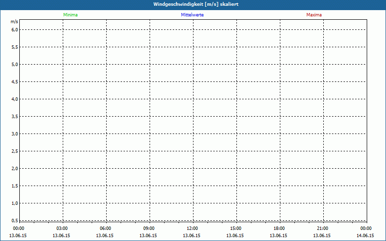Select the blue Mittelwerte legend label
Viewport: 386px width, 241px height.
192,15
